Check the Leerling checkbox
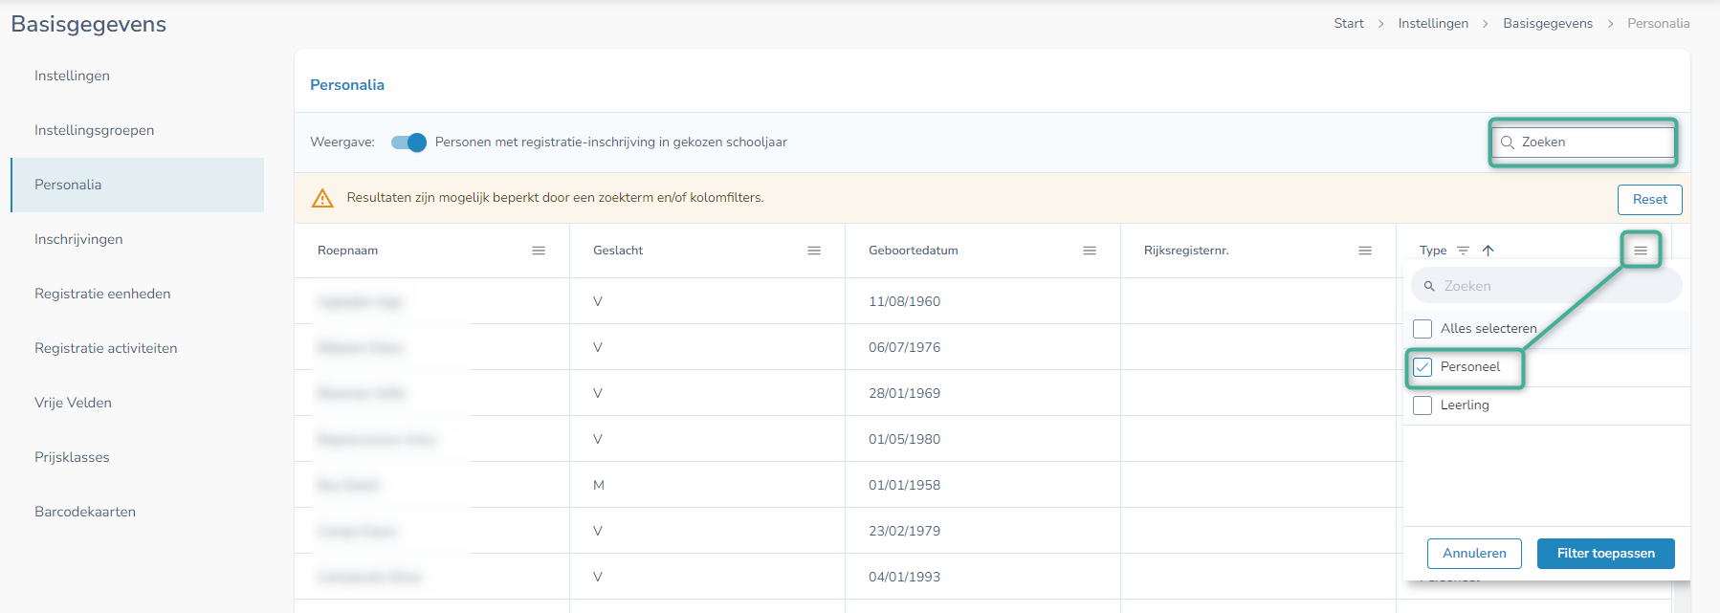1720x613 pixels. pos(1422,405)
